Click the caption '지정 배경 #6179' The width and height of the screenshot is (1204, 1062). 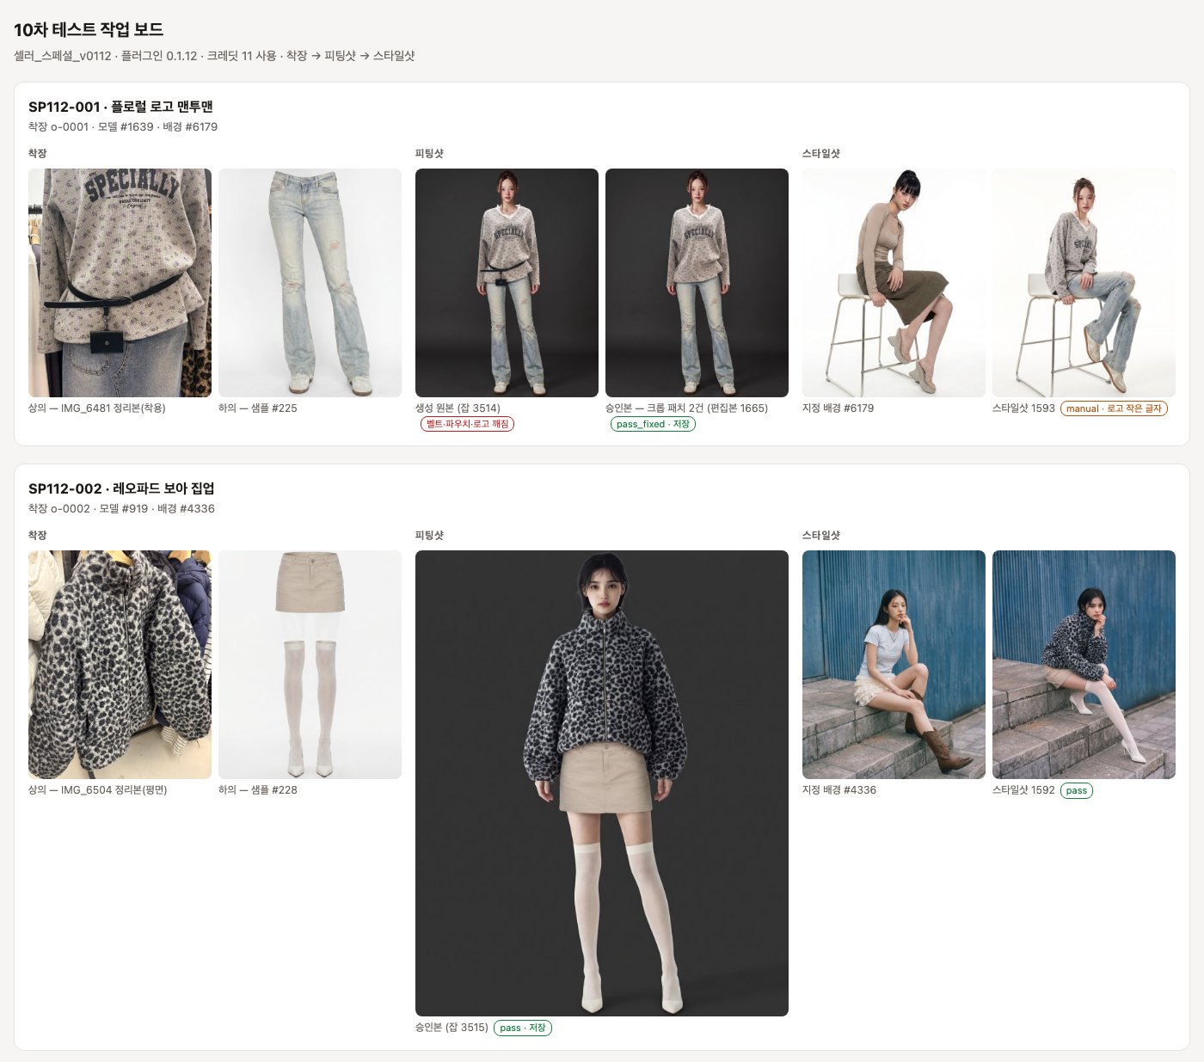(838, 408)
